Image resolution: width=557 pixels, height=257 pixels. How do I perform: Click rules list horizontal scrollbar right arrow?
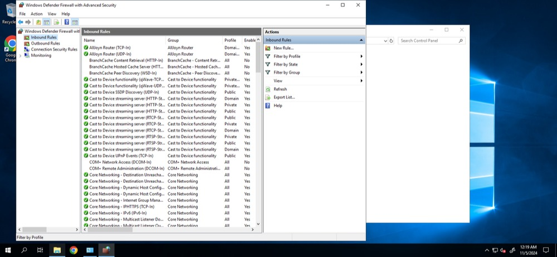pyautogui.click(x=253, y=230)
